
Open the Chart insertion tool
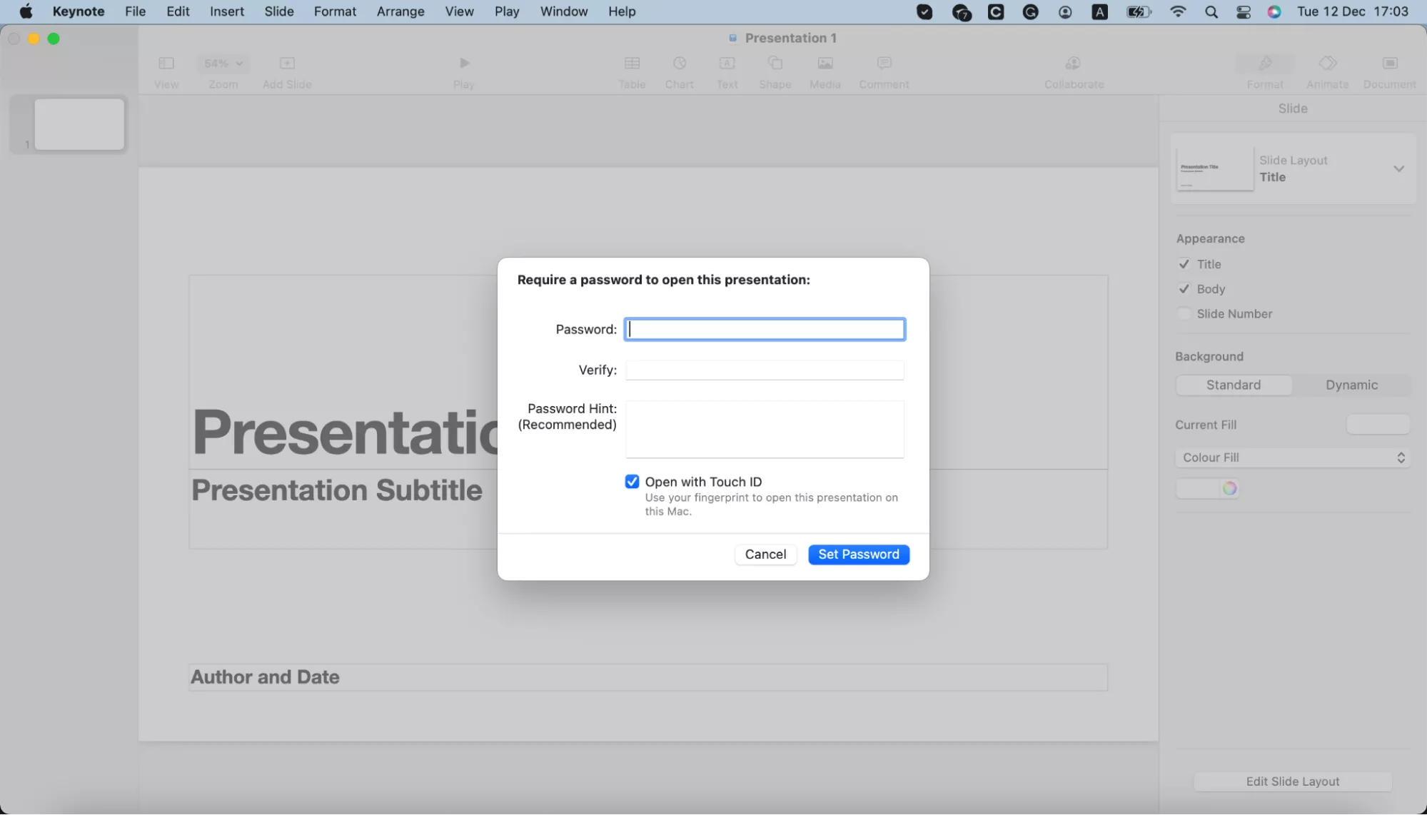(x=679, y=71)
